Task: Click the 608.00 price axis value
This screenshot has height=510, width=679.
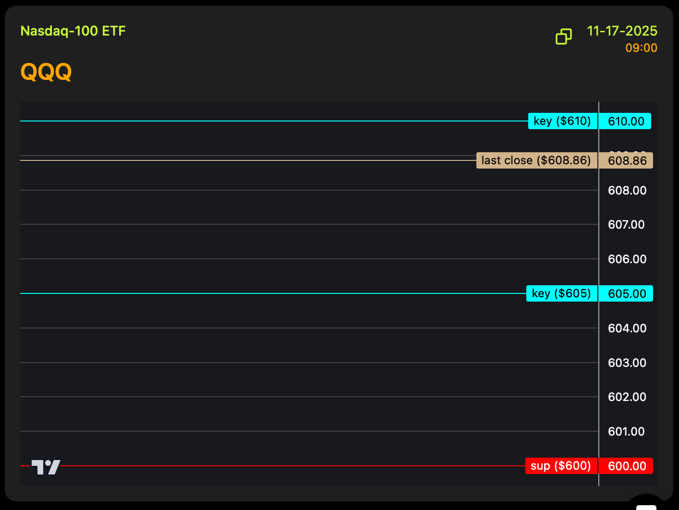Action: coord(627,191)
